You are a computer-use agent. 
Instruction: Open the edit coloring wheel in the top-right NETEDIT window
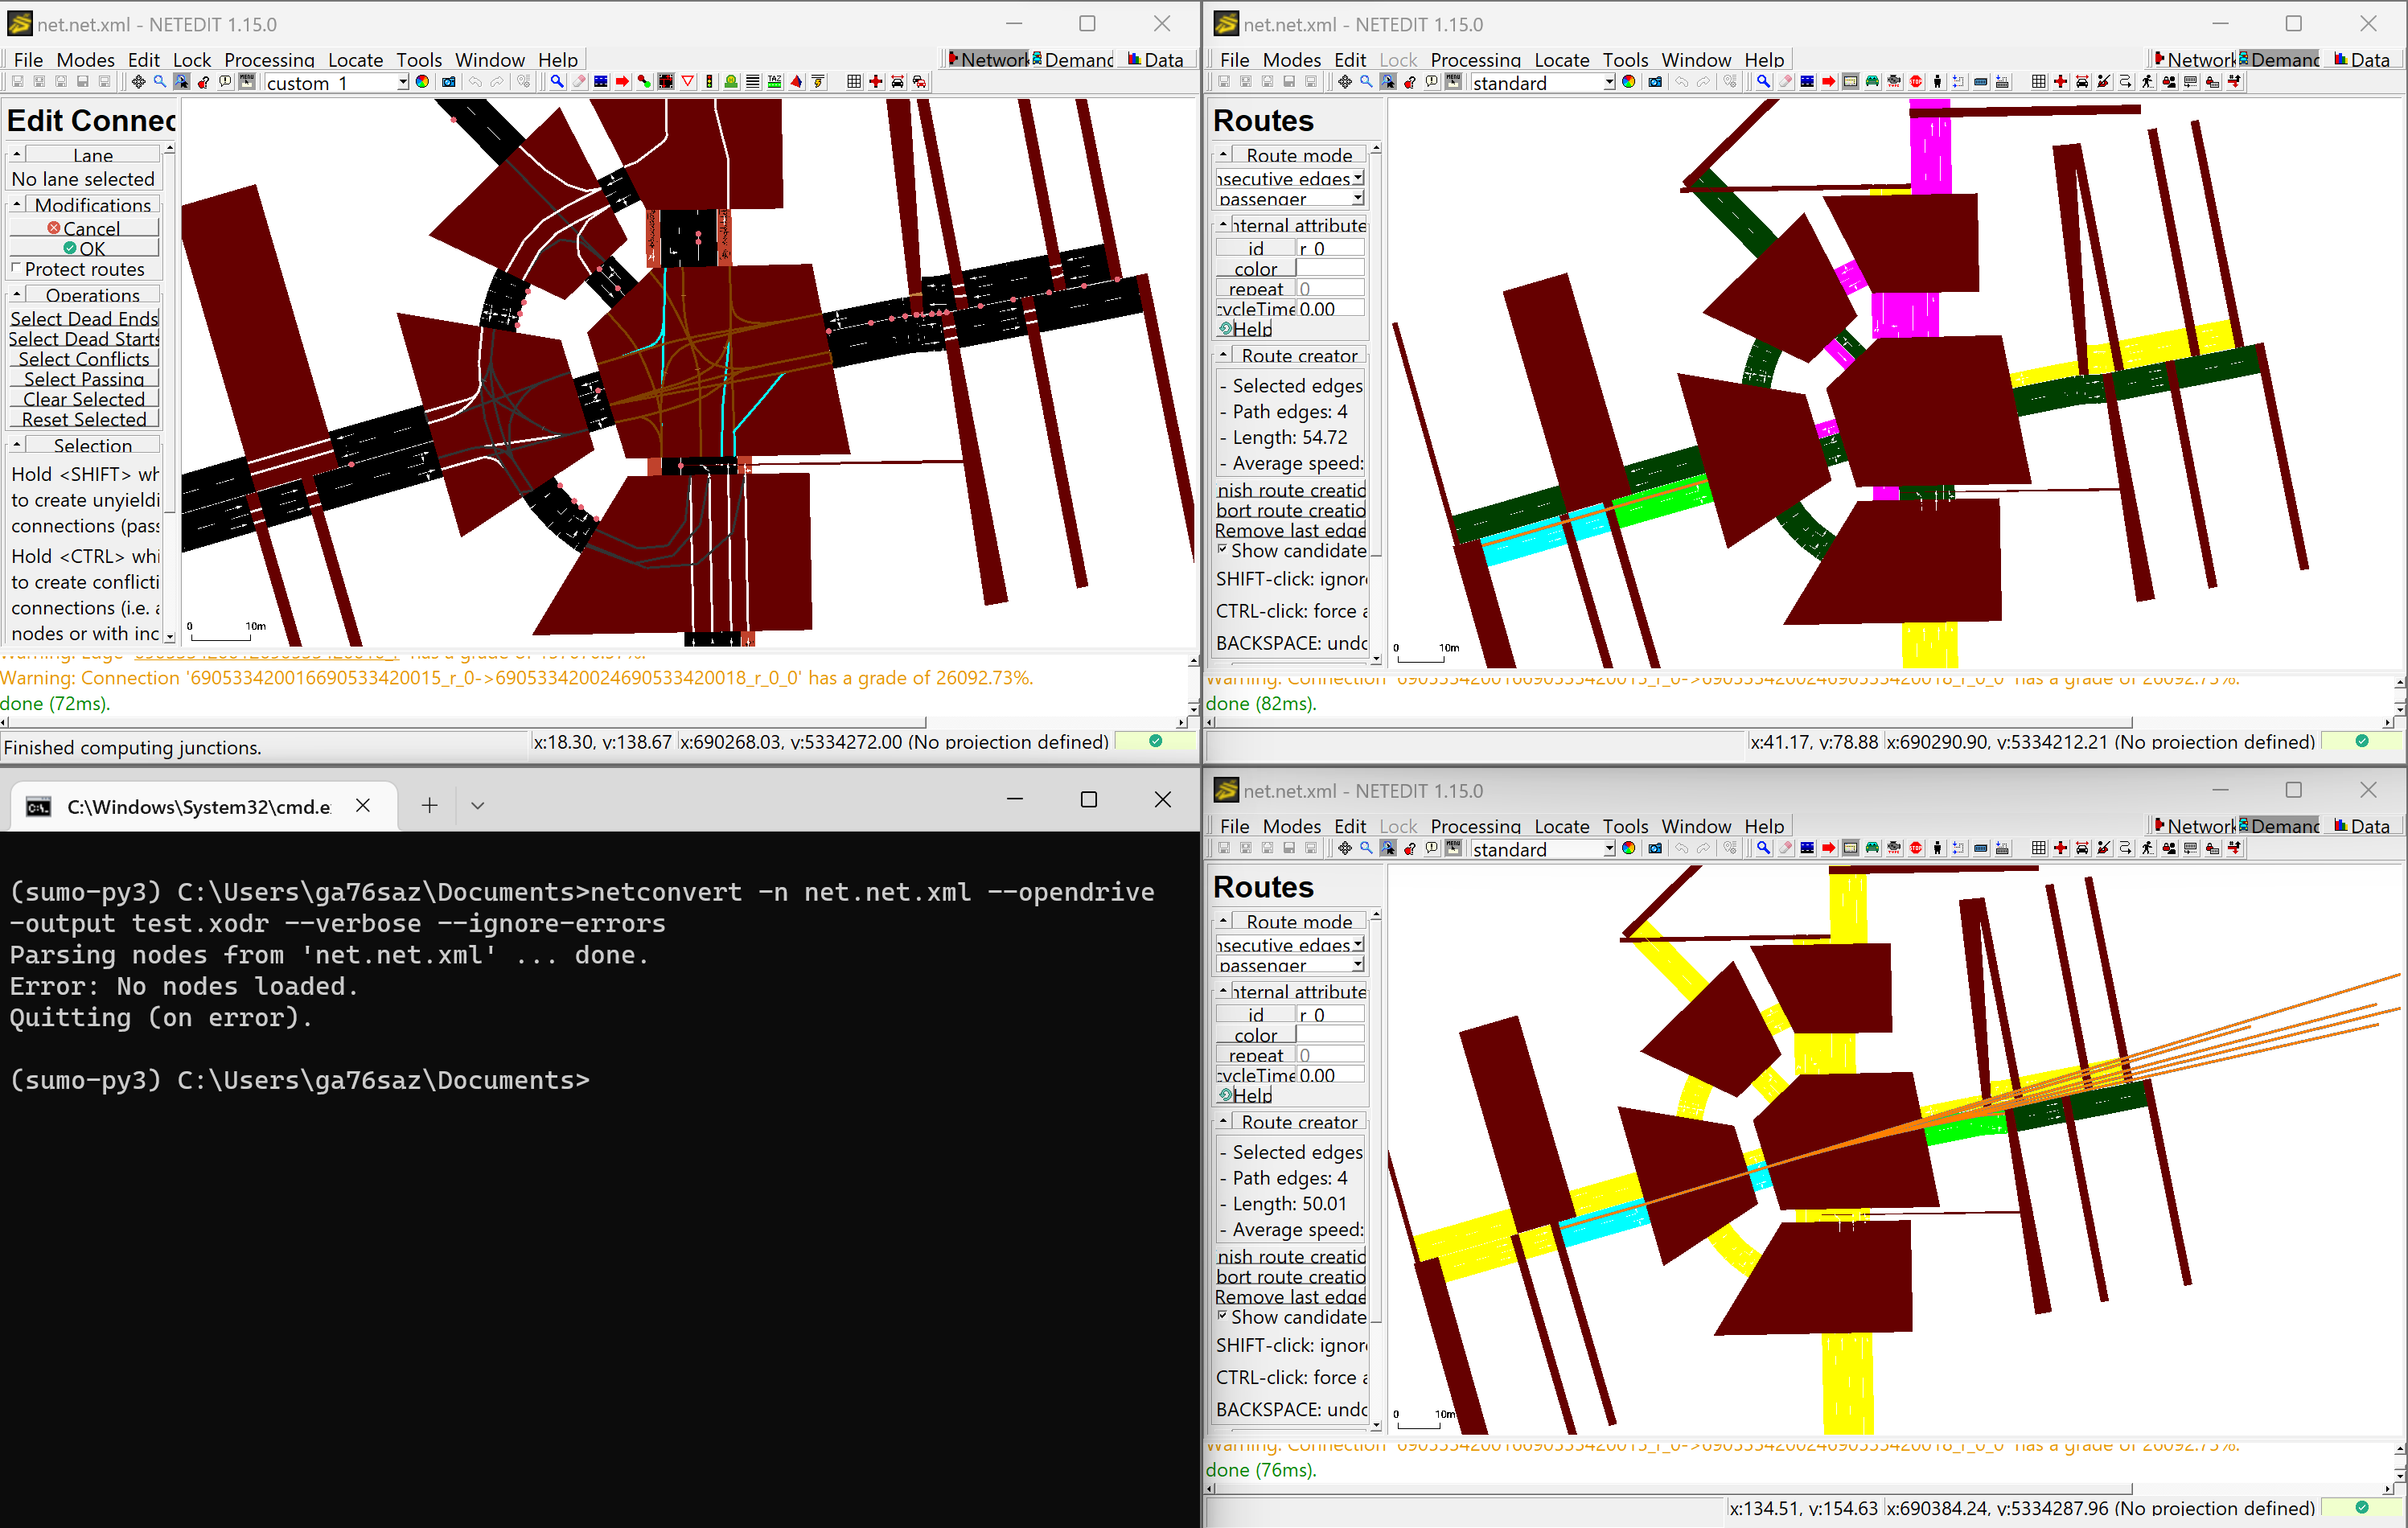click(x=1629, y=82)
